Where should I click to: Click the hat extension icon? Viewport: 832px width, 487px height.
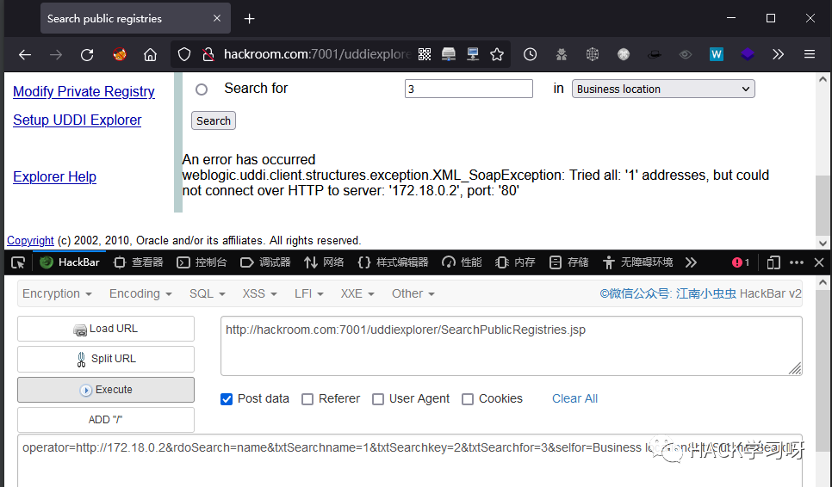click(655, 54)
